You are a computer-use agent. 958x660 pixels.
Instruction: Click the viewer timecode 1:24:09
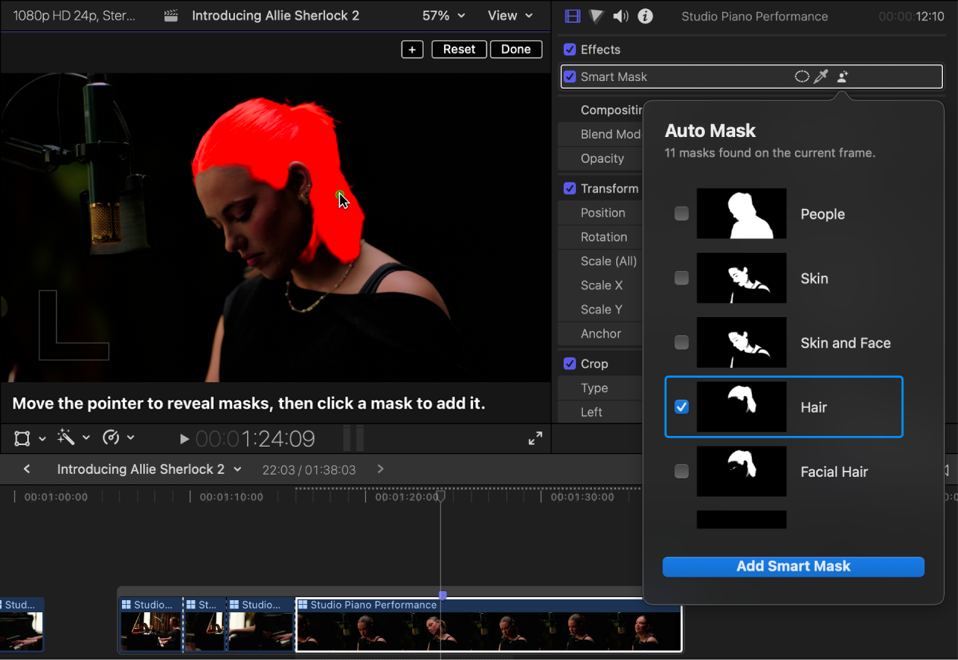(255, 439)
